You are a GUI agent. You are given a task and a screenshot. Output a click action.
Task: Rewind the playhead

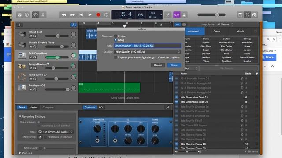(x=64, y=15)
